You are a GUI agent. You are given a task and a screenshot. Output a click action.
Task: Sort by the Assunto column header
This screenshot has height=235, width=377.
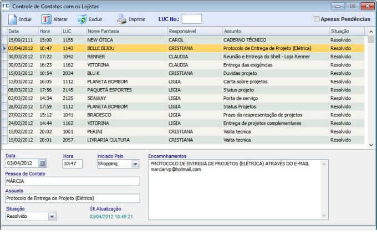click(x=276, y=31)
